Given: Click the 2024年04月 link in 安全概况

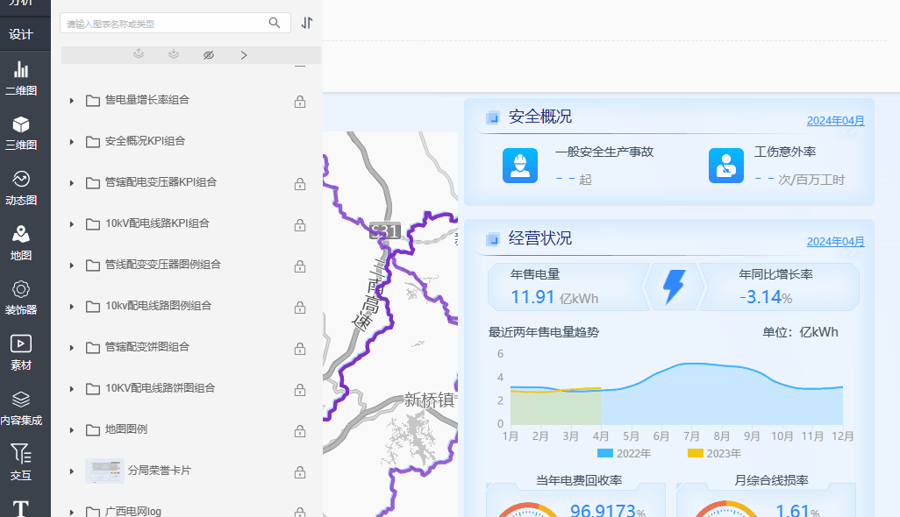Looking at the screenshot, I should point(835,121).
